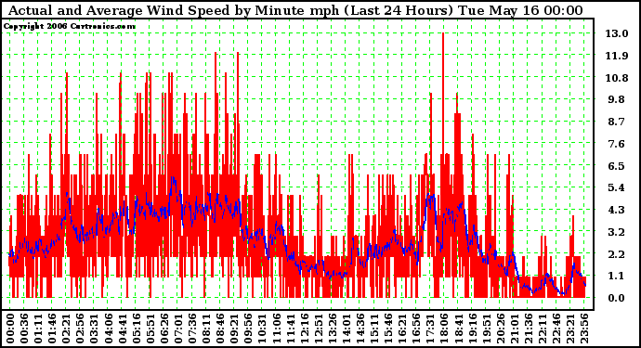Viewport: 641px width, 348px height.
Task: Click the 23:21 time axis label
Action: [569, 329]
